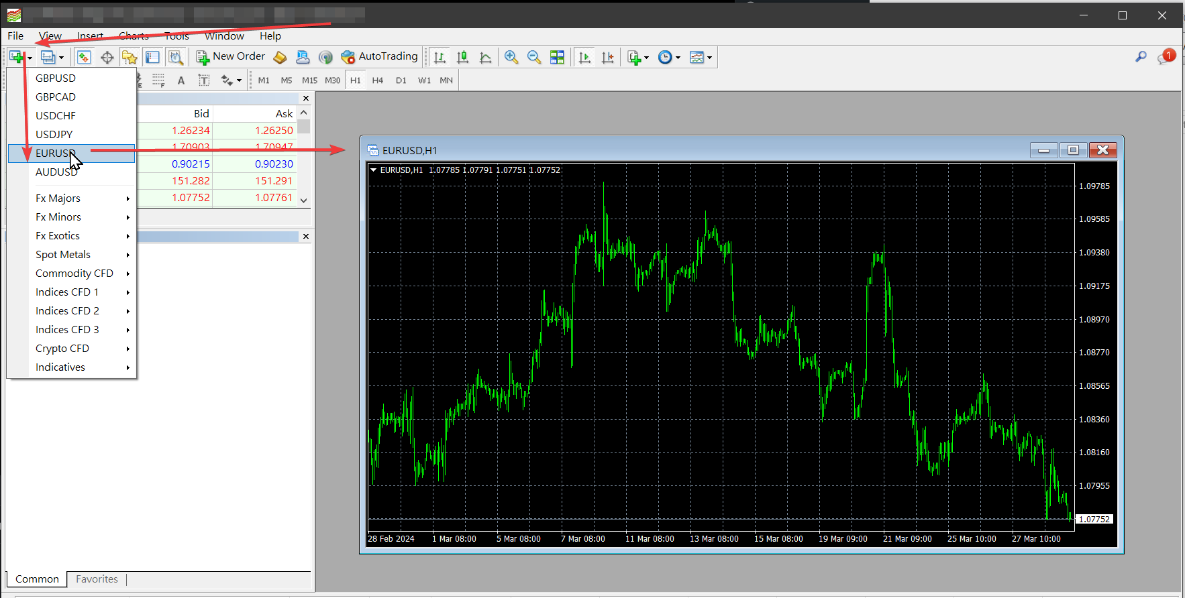
Task: Open the File menu
Action: tap(15, 36)
